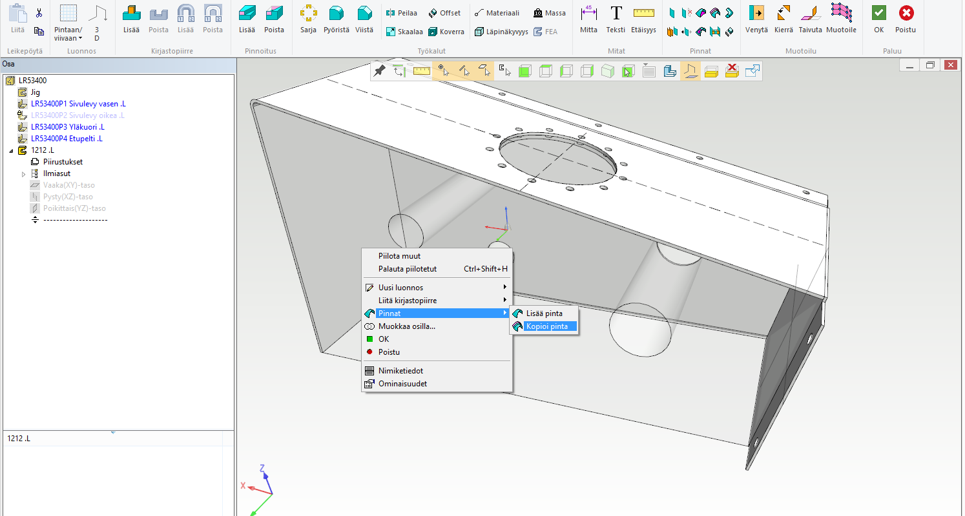Screen dimensions: 965x516
Task: Choose Kopioi pinta from submenu
Action: click(546, 326)
